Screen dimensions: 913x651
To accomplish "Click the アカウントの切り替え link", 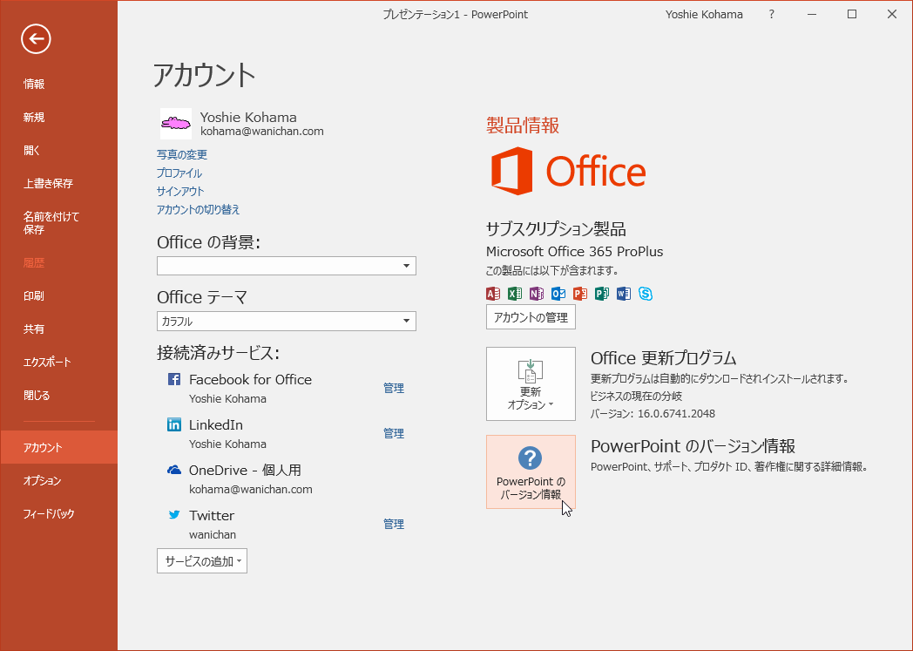I will [x=198, y=209].
